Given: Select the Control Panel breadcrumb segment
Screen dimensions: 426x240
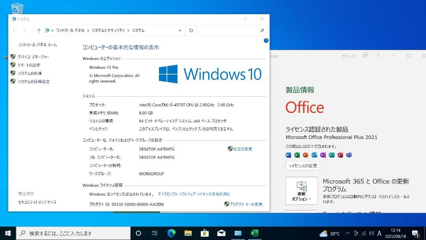Looking at the screenshot, I should point(70,30).
